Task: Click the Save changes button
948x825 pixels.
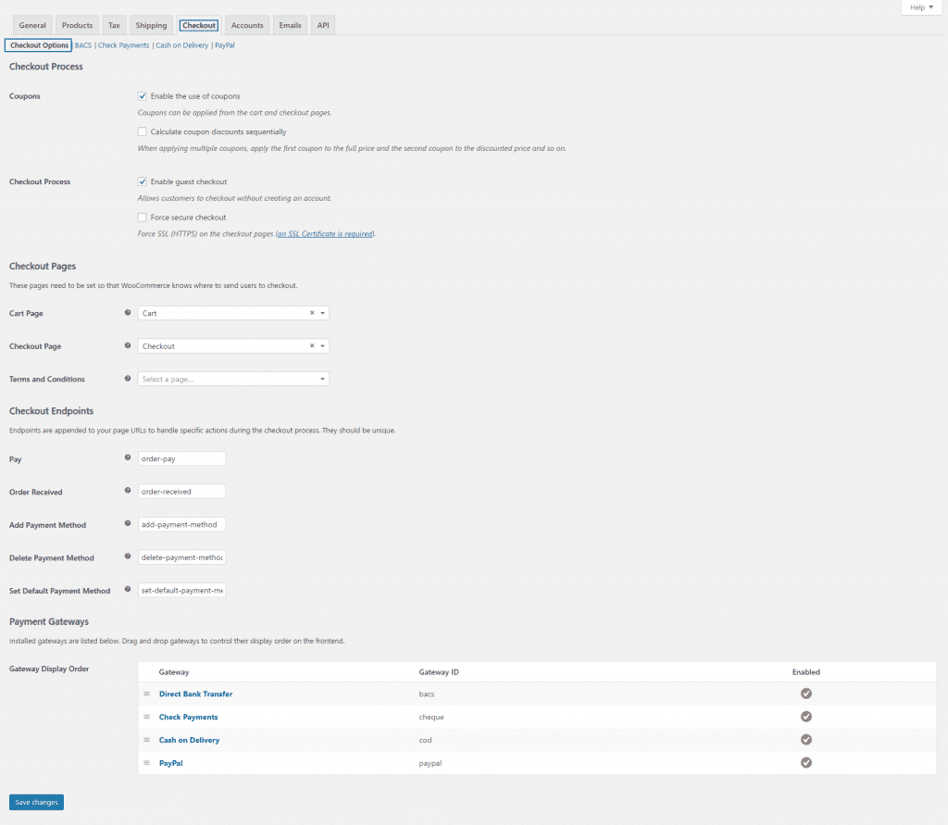Action: click(x=36, y=802)
